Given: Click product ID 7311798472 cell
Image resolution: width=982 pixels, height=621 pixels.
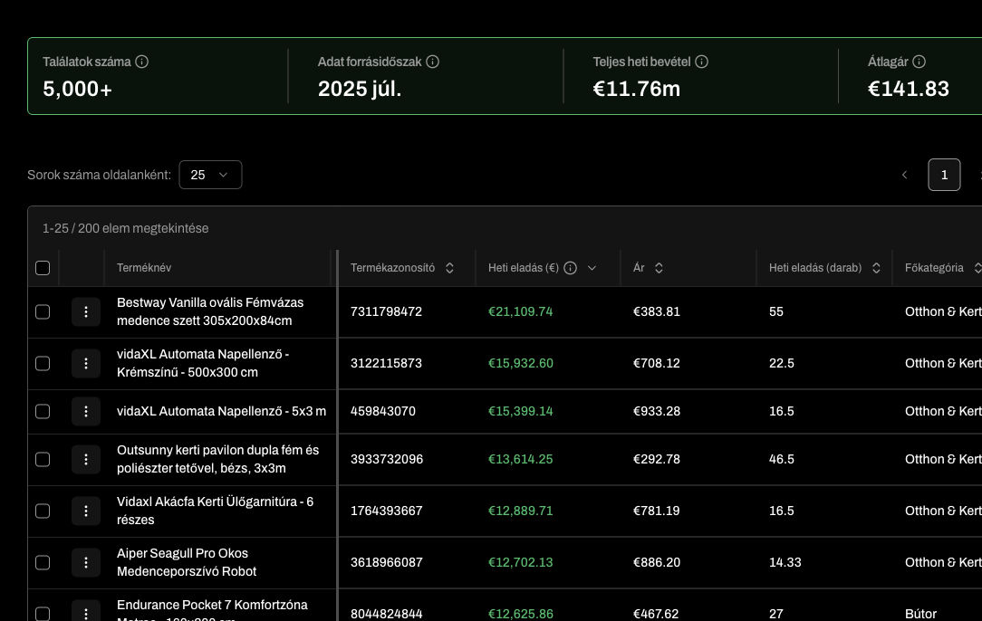Looking at the screenshot, I should tap(386, 311).
